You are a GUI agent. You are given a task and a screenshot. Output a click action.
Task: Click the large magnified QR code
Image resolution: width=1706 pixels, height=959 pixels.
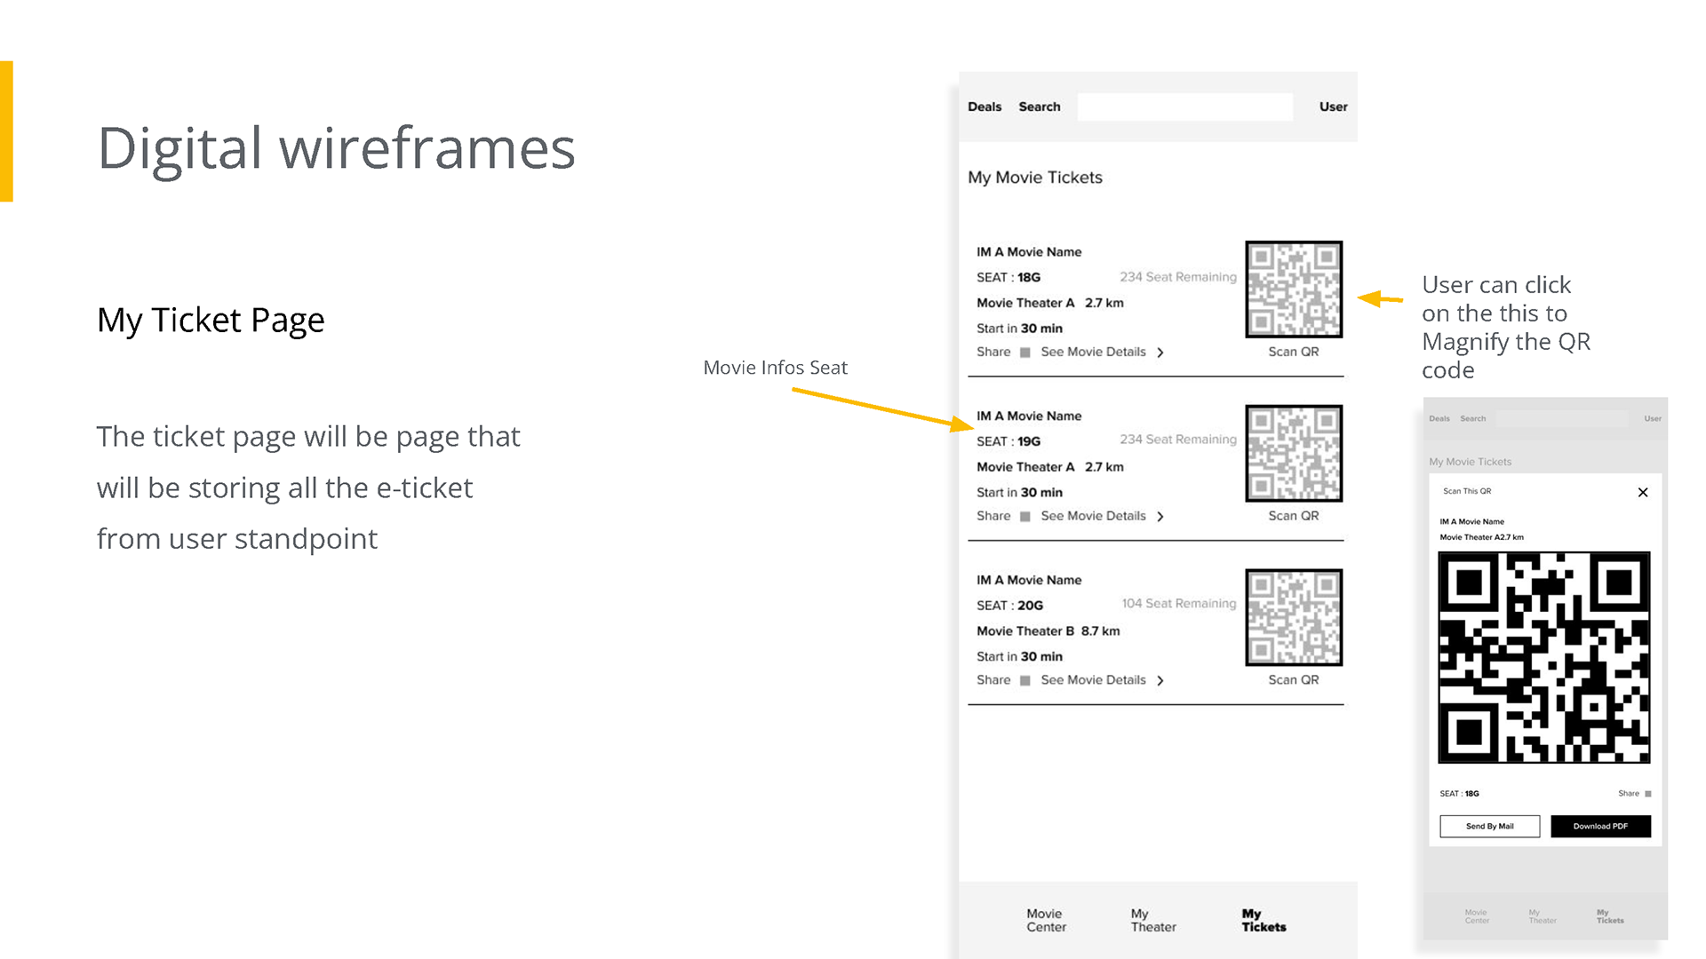1543,657
